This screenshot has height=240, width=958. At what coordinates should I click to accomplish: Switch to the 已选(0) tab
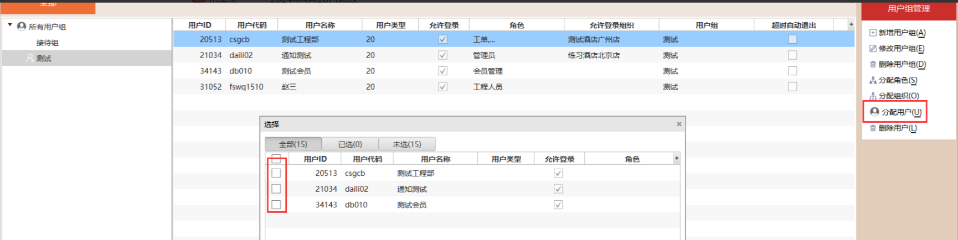[350, 144]
